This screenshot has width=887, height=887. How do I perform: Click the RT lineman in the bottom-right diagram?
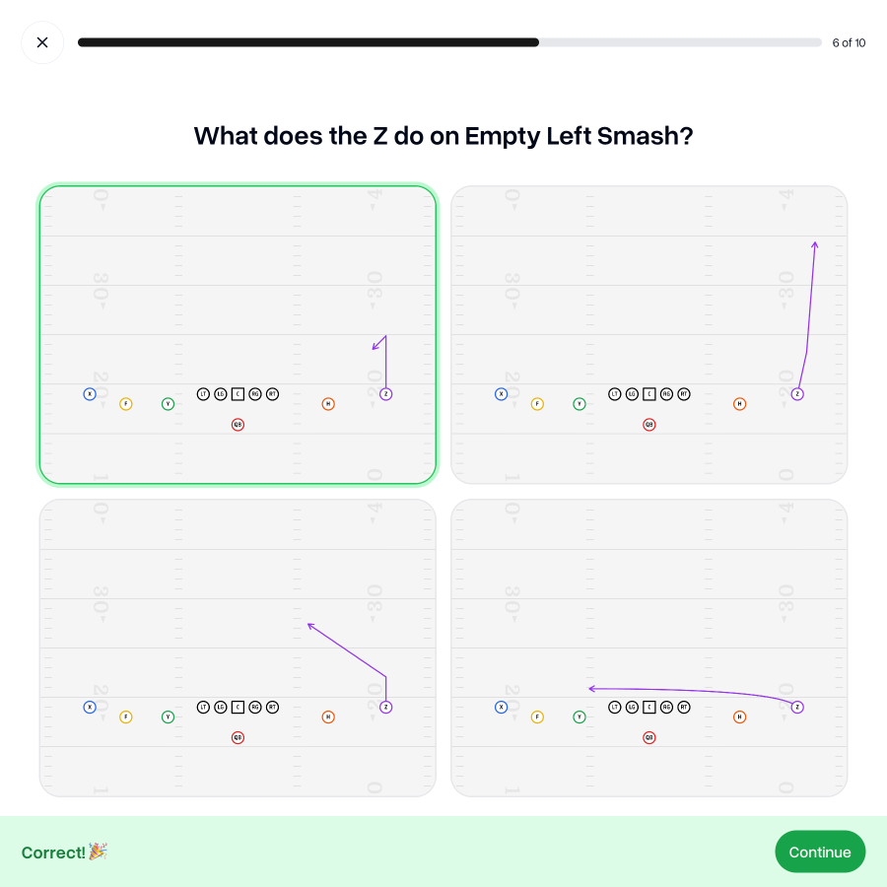point(683,707)
